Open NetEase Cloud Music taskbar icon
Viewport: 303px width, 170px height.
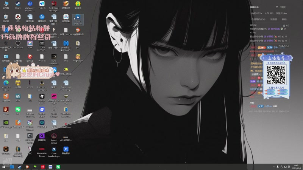click(x=43, y=167)
